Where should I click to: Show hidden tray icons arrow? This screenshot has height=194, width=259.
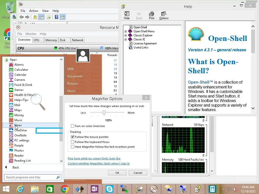coord(223,189)
